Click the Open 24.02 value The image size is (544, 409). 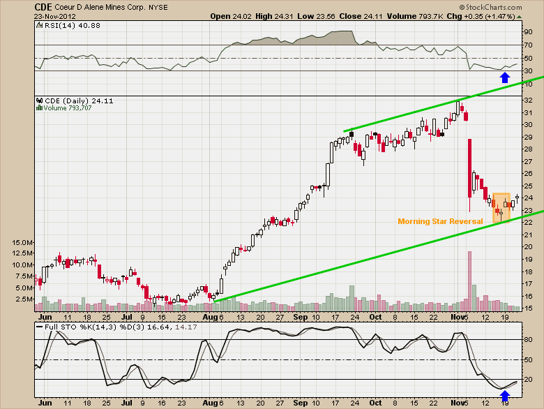pyautogui.click(x=231, y=16)
